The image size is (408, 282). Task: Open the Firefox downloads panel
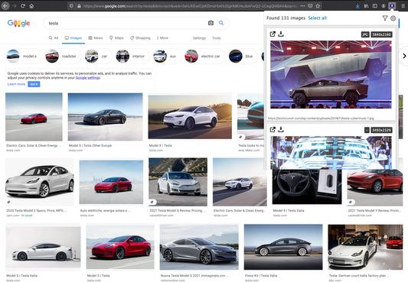[x=357, y=5]
